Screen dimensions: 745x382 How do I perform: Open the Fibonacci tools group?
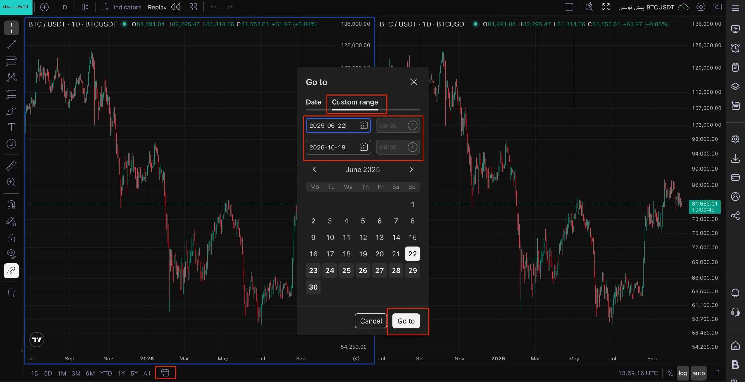coord(11,61)
